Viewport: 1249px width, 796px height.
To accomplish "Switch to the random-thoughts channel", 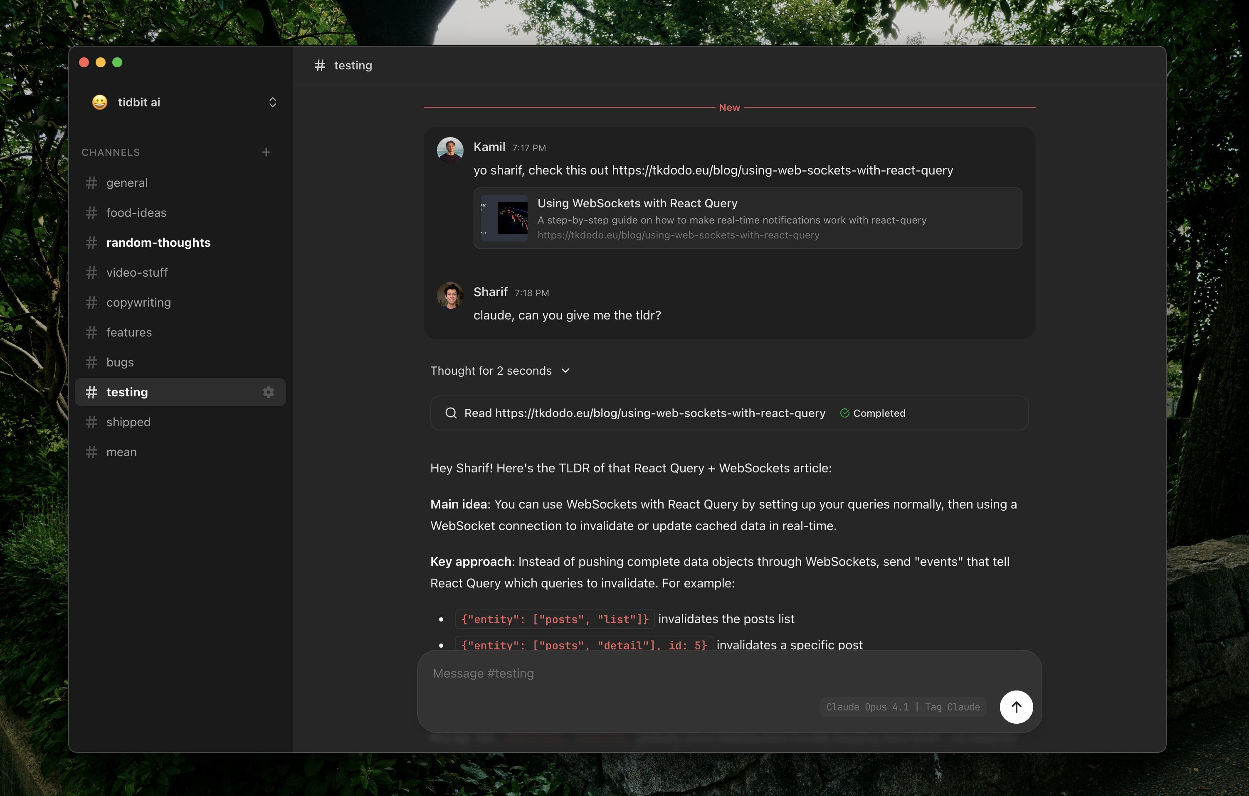I will pos(158,243).
